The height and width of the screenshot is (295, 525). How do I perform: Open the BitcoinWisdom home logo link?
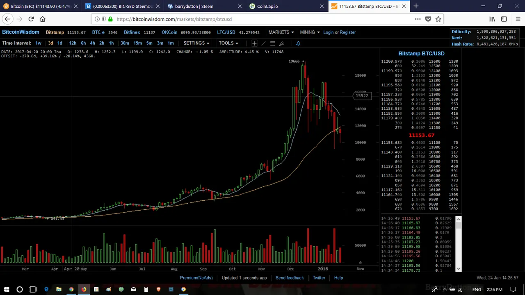pyautogui.click(x=21, y=32)
